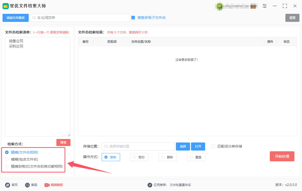Choose 复制 operation mode
302x191 pixels.
point(111,157)
